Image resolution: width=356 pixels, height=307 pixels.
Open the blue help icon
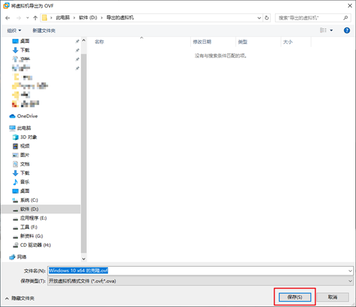pyautogui.click(x=347, y=30)
